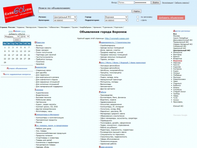Open 'Программные продукты' subcategory
The height and width of the screenshot is (148, 197).
click(47, 120)
